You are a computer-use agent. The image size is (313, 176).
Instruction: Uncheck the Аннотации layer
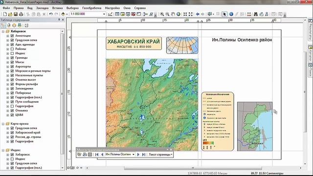[x=12, y=36]
